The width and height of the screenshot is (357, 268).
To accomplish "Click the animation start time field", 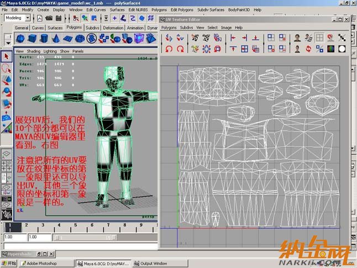I will point(15,237).
